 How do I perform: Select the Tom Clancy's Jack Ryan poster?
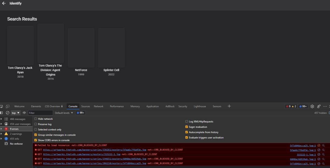click(x=20, y=45)
